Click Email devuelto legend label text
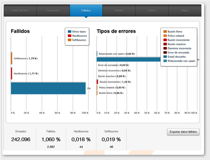This screenshot has width=210, height=160. tap(177, 57)
